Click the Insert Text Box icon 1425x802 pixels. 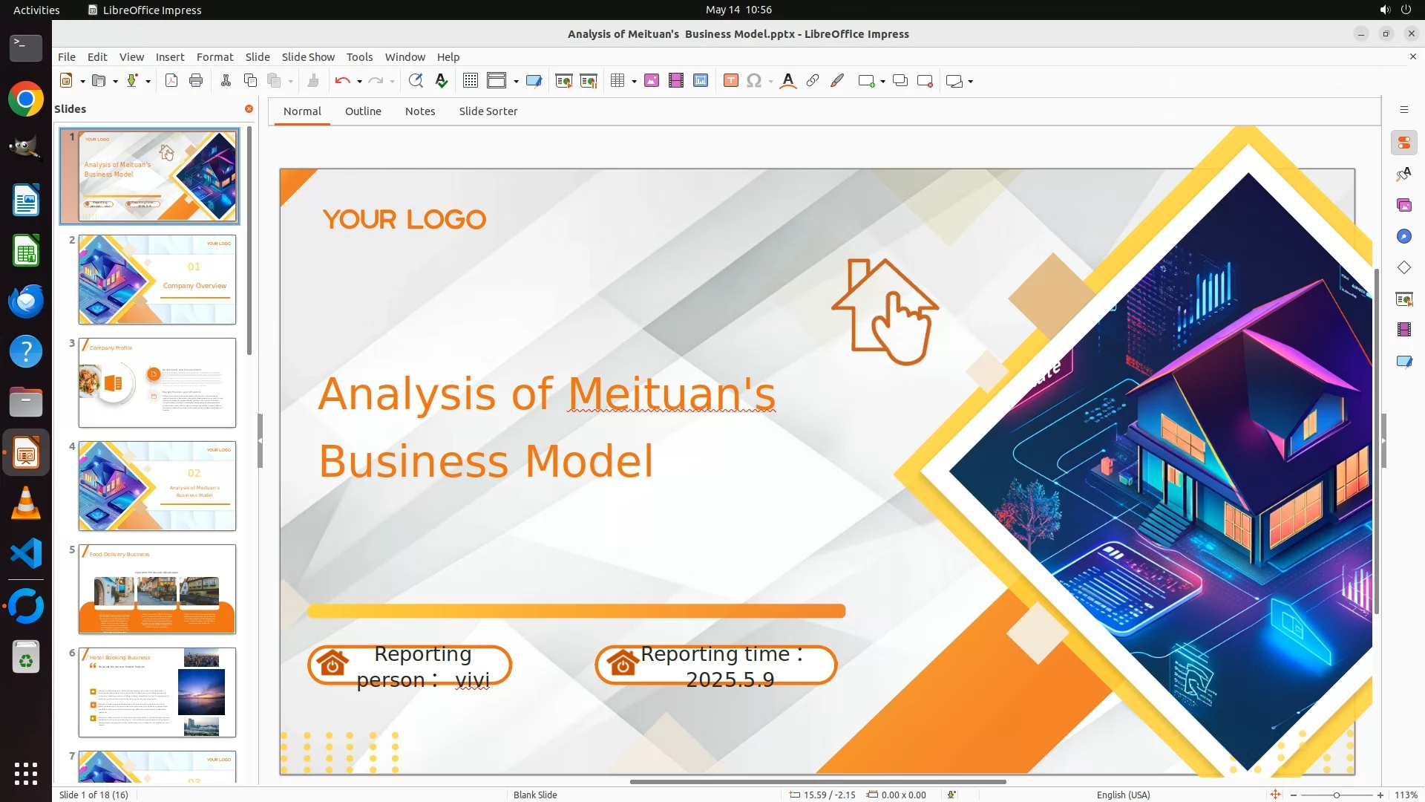click(x=730, y=81)
